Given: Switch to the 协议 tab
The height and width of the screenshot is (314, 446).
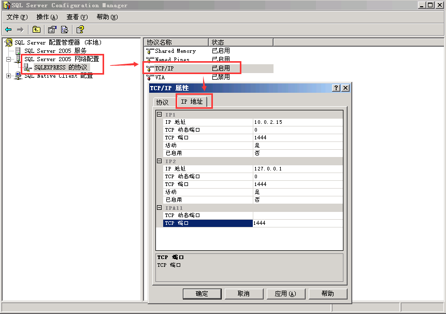Looking at the screenshot, I should pyautogui.click(x=163, y=102).
